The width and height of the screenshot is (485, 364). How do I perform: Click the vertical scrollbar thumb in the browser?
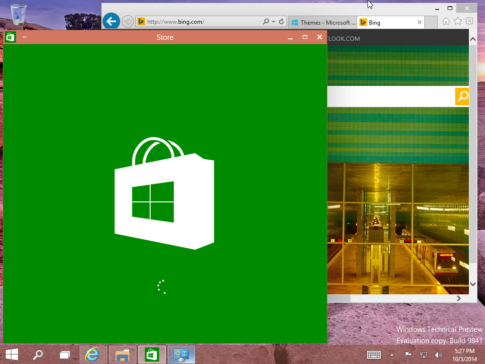point(473,154)
